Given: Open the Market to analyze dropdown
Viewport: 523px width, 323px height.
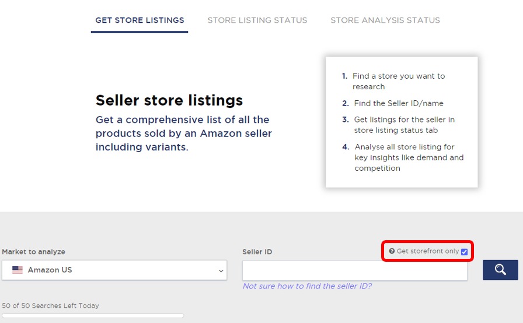Looking at the screenshot, I should pos(114,270).
